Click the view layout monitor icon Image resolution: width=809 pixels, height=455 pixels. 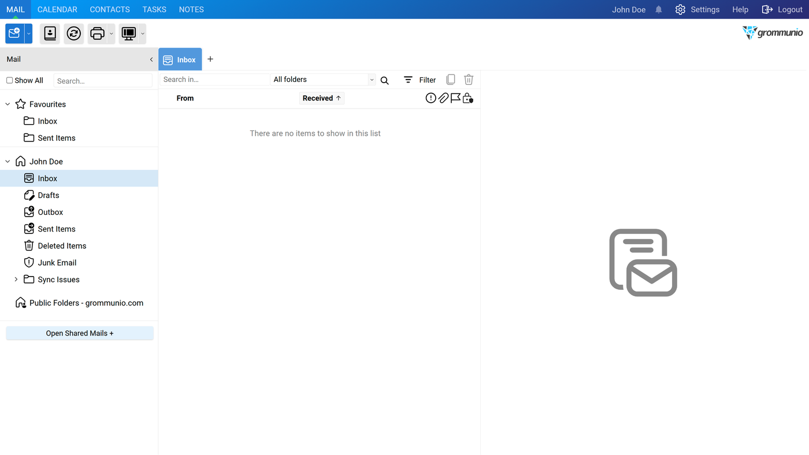pos(129,33)
